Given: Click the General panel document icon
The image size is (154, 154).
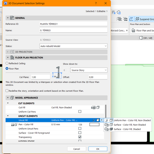Looking at the screenshot, I should (12, 18).
